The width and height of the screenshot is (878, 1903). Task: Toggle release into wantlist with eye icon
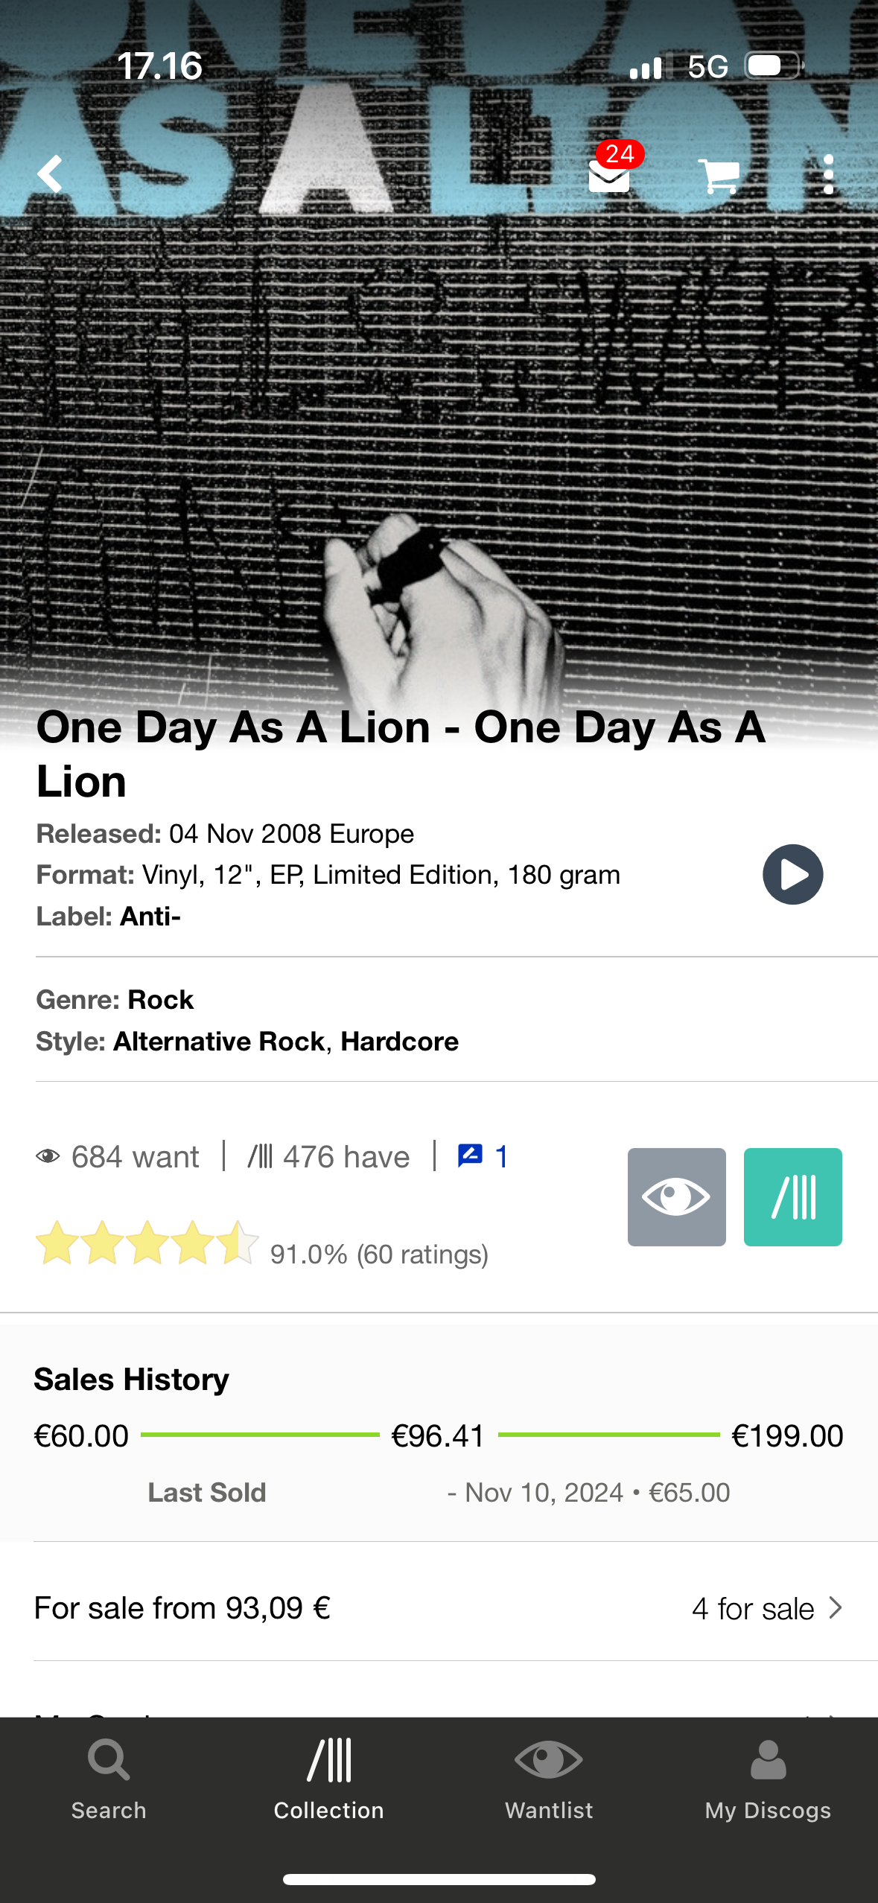pyautogui.click(x=676, y=1197)
